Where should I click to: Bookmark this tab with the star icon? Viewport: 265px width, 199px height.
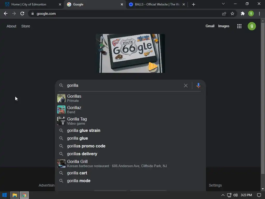(x=232, y=13)
